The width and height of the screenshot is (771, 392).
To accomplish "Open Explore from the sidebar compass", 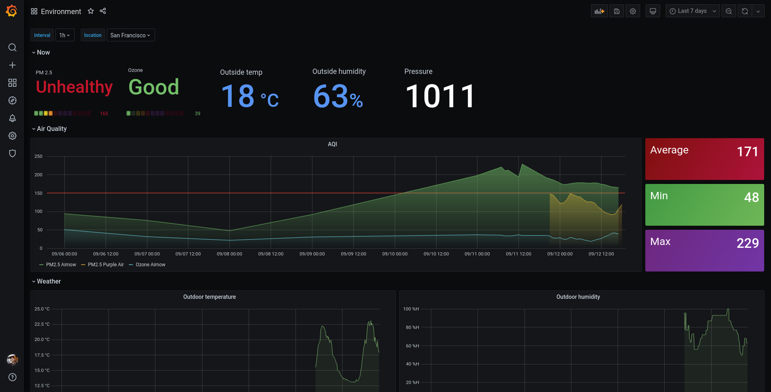I will 12,100.
